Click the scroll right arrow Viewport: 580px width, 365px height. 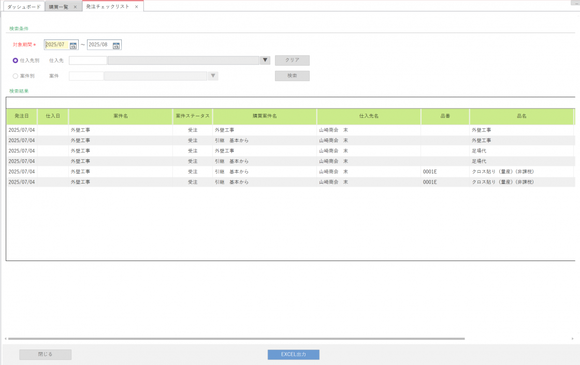coord(572,339)
